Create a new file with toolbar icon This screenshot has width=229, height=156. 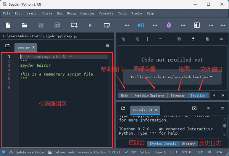pos(8,25)
